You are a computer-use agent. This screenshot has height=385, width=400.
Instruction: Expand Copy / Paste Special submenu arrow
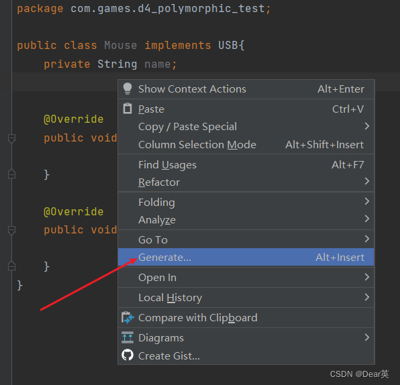[367, 126]
